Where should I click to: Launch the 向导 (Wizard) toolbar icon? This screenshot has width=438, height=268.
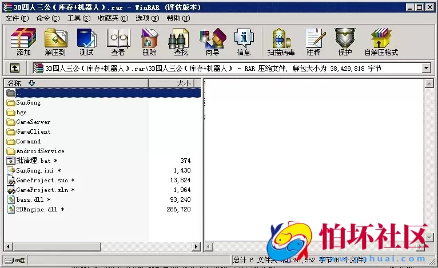[212, 42]
